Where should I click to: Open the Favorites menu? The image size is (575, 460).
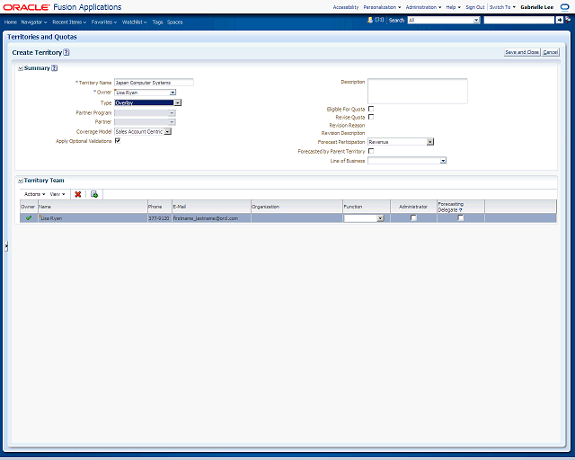click(104, 22)
